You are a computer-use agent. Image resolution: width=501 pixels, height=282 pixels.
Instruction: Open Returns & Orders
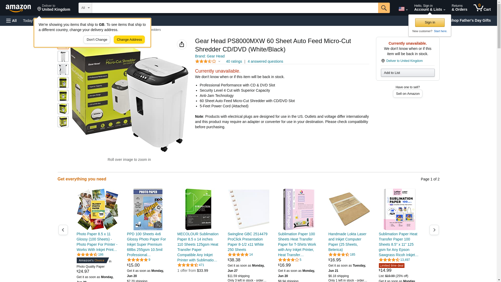tap(459, 8)
